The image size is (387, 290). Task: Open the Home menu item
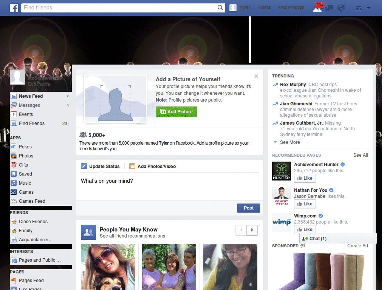coord(264,7)
